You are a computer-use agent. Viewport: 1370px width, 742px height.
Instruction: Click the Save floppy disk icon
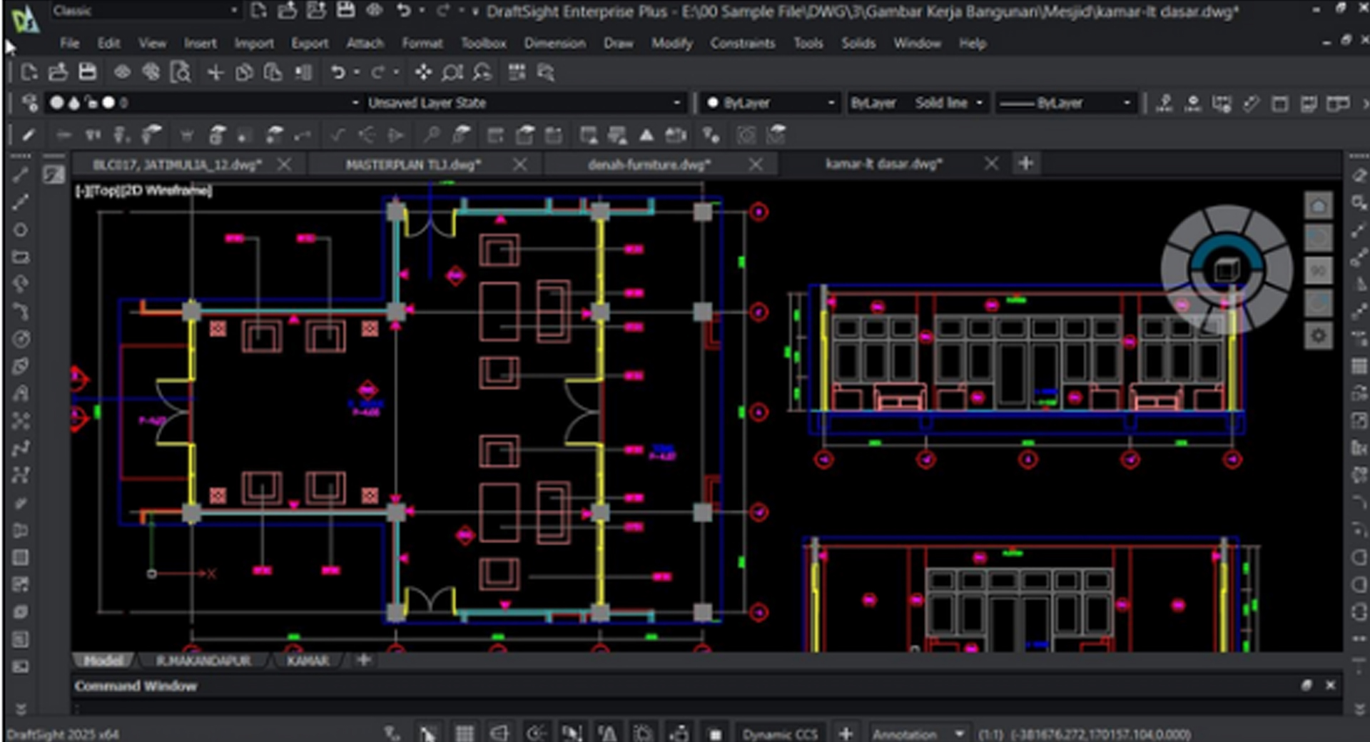pyautogui.click(x=87, y=72)
